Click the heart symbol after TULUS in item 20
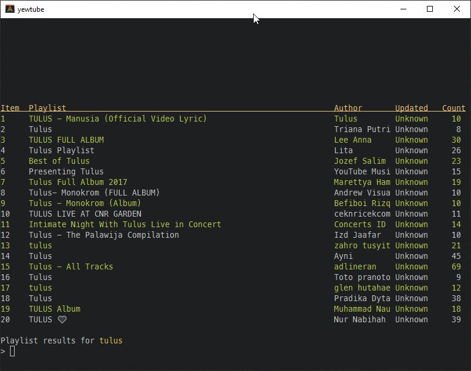 pos(62,320)
